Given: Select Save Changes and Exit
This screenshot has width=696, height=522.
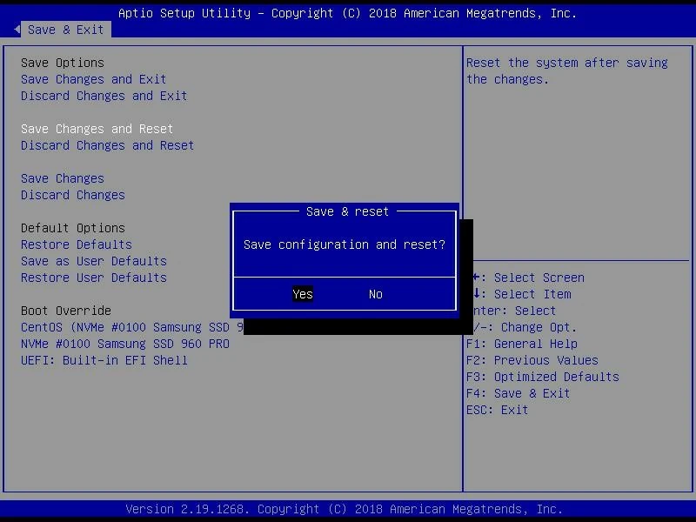Looking at the screenshot, I should pos(93,79).
